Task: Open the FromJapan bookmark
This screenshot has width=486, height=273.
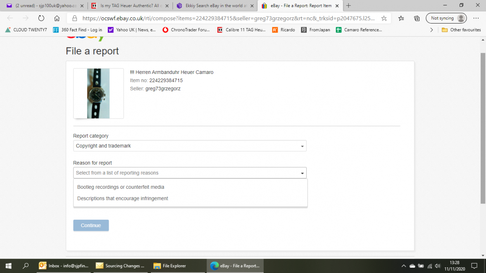Action: pos(316,30)
